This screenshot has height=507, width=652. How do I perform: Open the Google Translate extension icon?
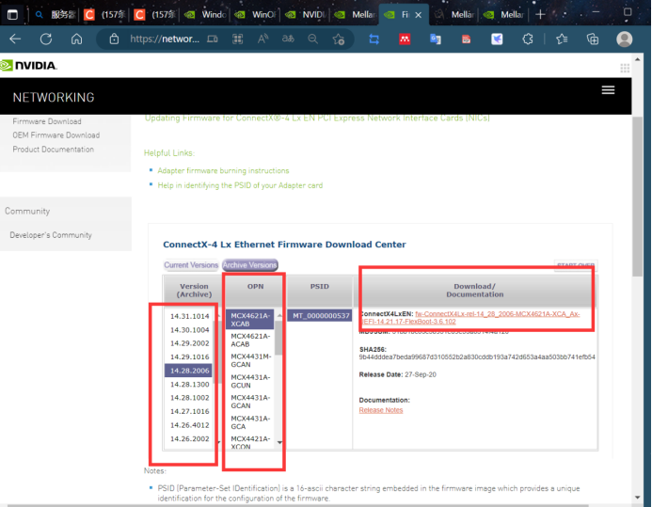tap(436, 40)
